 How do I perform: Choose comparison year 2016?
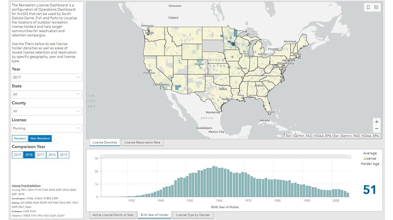point(52,155)
